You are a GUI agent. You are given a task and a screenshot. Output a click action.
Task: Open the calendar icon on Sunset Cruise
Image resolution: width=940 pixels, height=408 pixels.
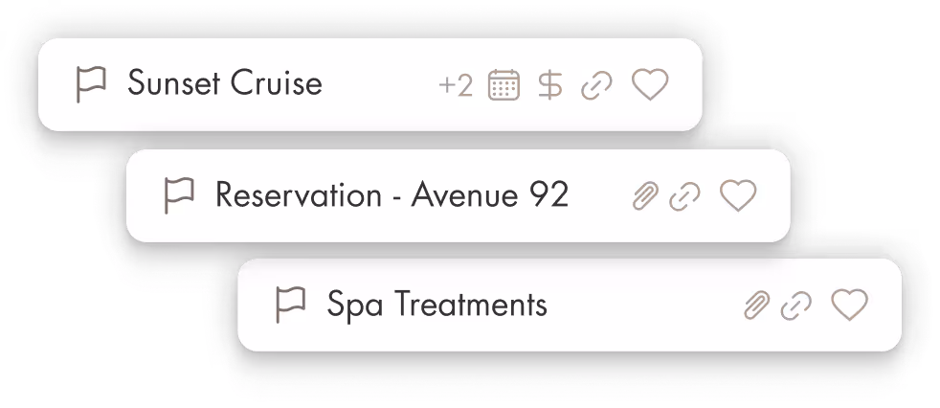click(x=504, y=84)
